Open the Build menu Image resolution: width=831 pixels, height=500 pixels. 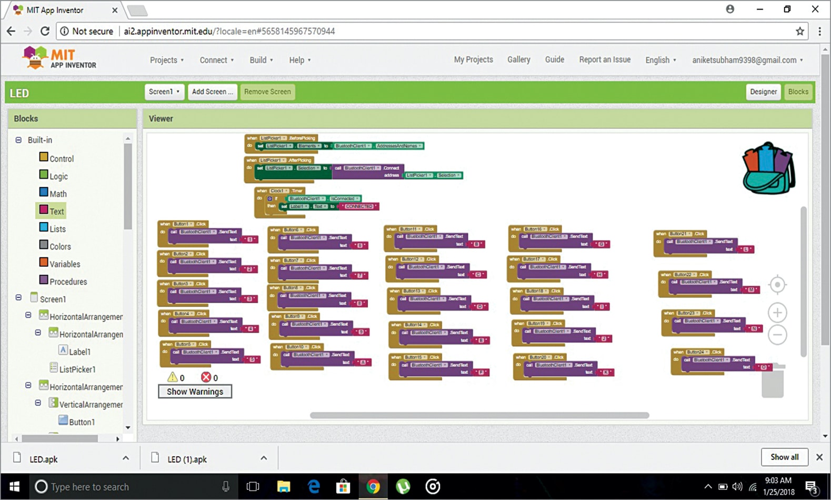click(x=261, y=60)
